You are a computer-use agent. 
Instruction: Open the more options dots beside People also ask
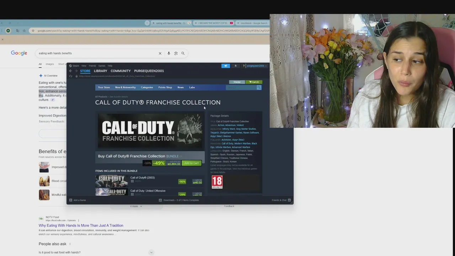click(x=70, y=244)
